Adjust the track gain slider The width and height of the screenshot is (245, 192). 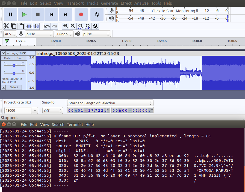(14, 65)
